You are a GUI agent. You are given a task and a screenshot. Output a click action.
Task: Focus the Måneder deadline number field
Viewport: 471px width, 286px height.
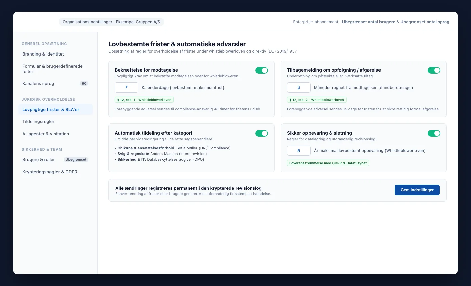[x=299, y=87]
